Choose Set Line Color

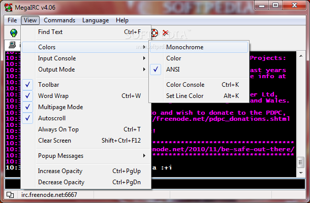point(199,96)
